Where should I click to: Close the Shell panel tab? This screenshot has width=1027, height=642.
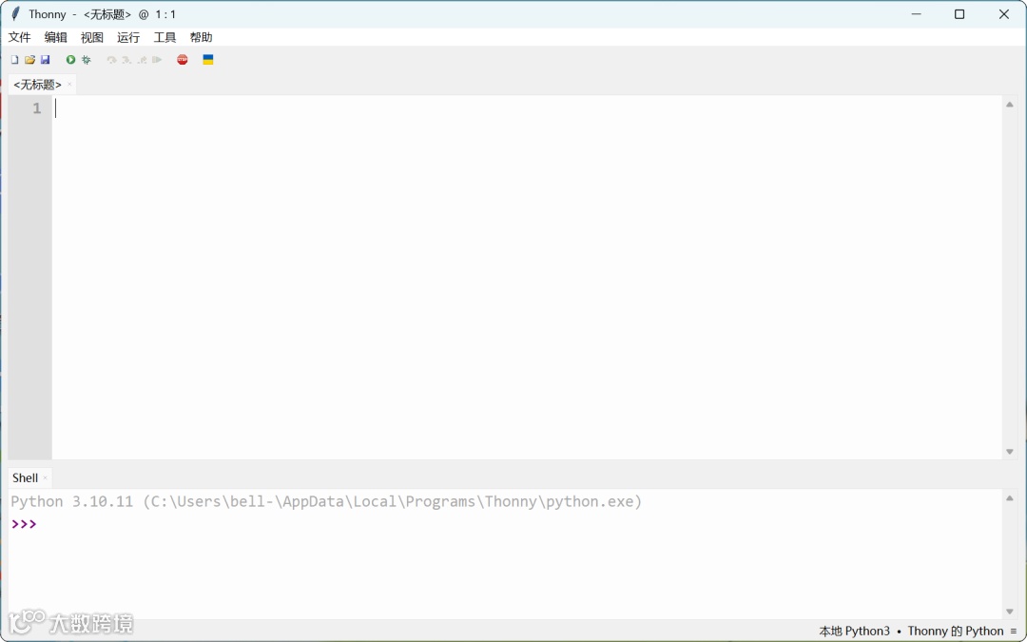[x=46, y=477]
